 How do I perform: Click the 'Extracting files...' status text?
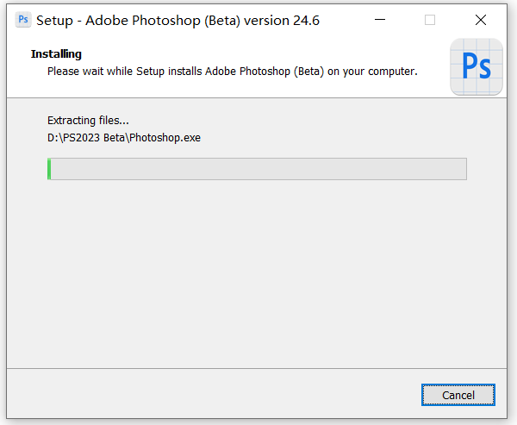(88, 121)
